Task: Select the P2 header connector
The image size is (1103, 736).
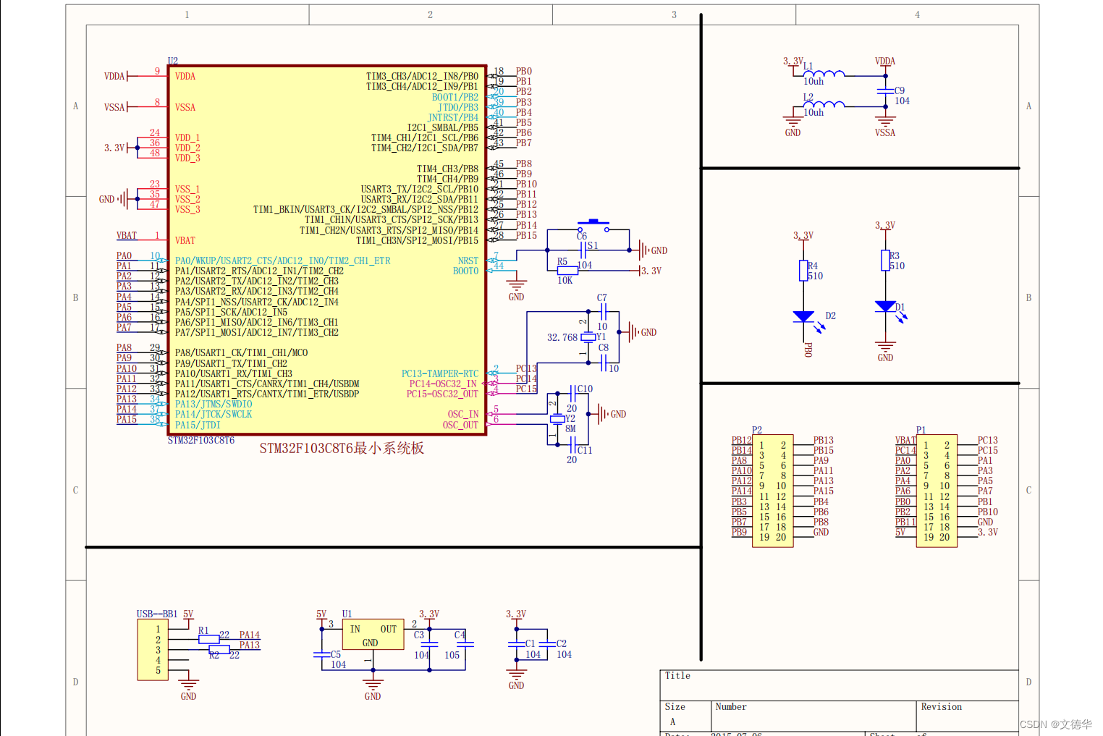Action: [773, 491]
